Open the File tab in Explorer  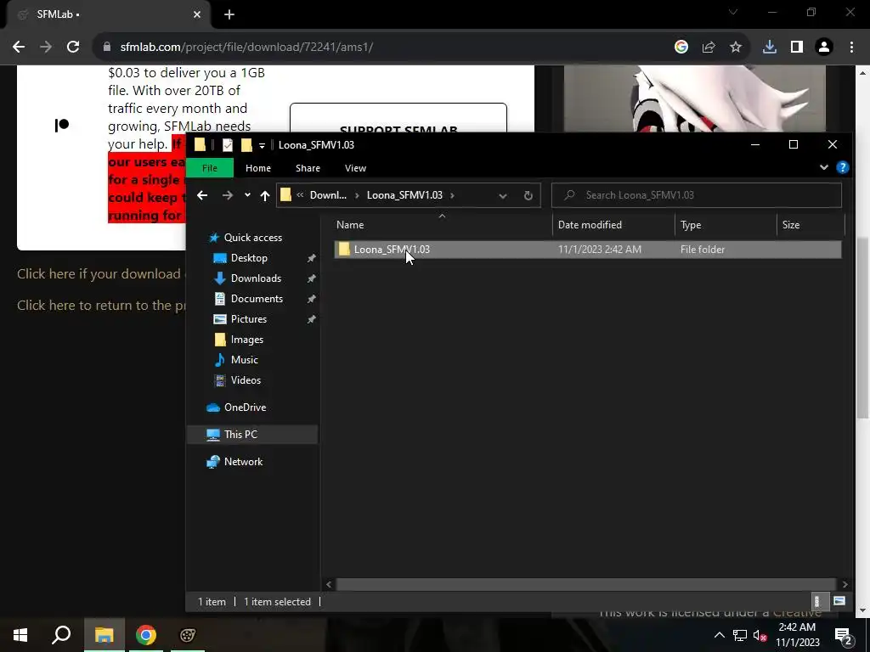tap(210, 168)
